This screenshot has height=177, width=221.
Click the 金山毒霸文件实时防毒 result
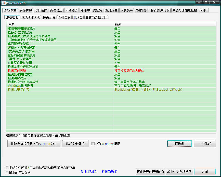[x=129, y=82]
